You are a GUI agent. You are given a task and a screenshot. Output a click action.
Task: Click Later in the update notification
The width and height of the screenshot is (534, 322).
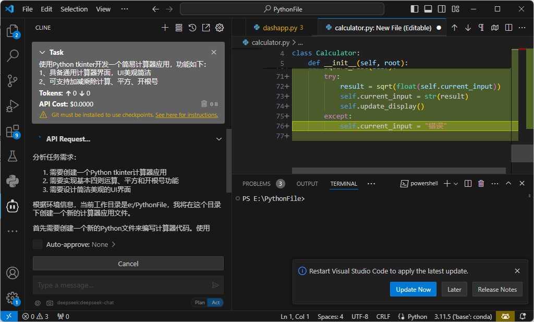pyautogui.click(x=454, y=289)
